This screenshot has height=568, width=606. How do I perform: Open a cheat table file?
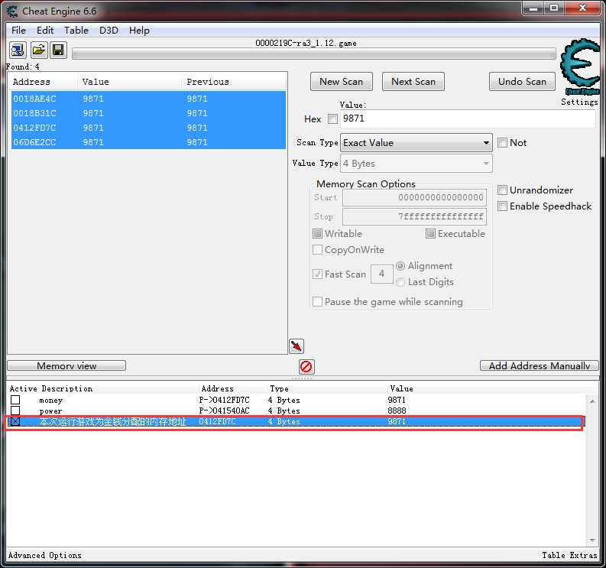(39, 50)
